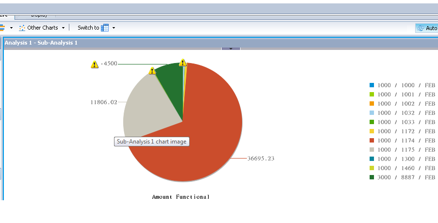Open the Switch to dropdown arrow

pyautogui.click(x=114, y=28)
